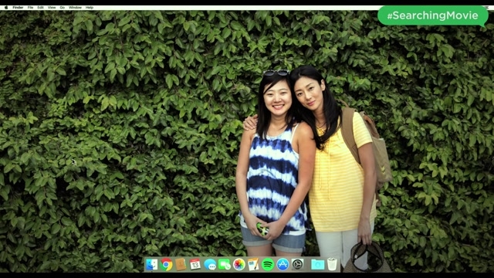This screenshot has width=494, height=278.
Task: Open the View menu
Action: pyautogui.click(x=52, y=7)
